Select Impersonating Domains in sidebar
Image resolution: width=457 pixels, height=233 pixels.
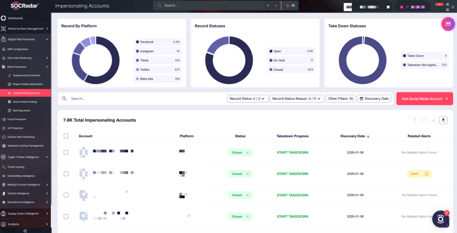26,75
